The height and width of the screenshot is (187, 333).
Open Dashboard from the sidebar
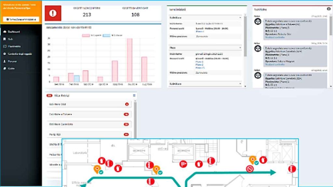point(14,32)
